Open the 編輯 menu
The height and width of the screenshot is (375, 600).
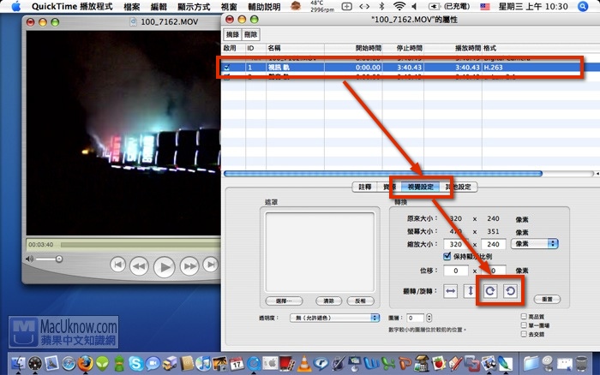pos(159,7)
